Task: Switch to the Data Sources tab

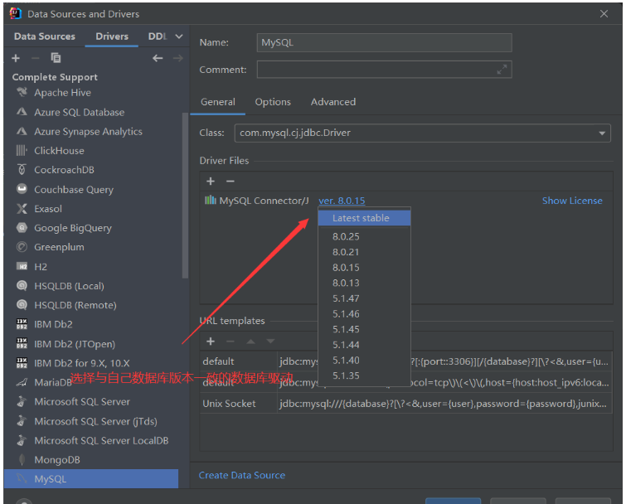Action: point(44,36)
